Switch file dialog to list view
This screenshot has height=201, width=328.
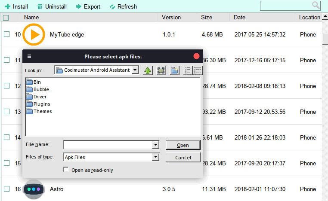point(188,70)
